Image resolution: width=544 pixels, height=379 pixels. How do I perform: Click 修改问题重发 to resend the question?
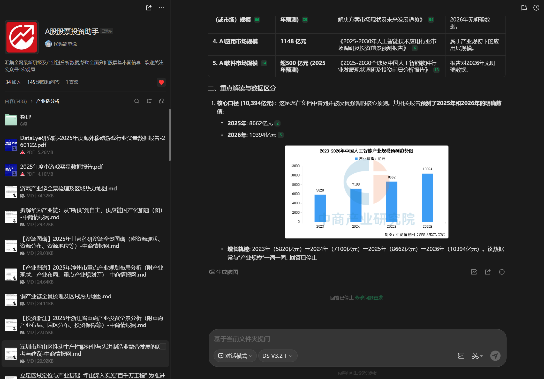369,298
